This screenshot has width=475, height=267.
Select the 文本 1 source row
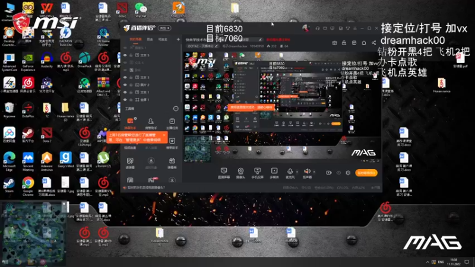(x=151, y=92)
